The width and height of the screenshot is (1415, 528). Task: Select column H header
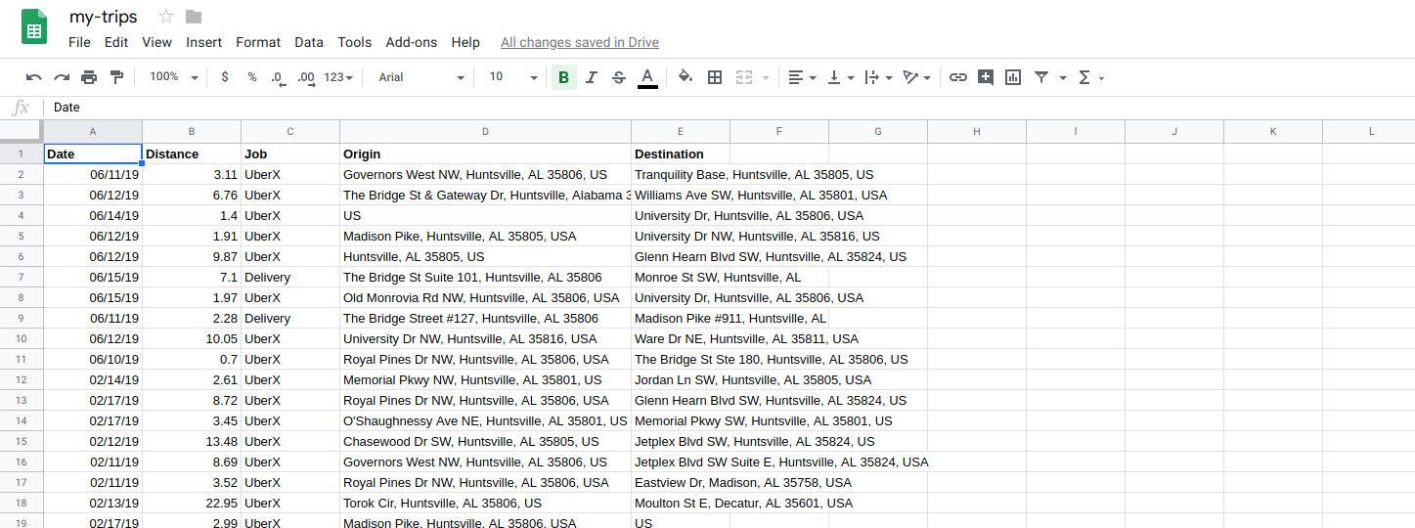pyautogui.click(x=977, y=131)
